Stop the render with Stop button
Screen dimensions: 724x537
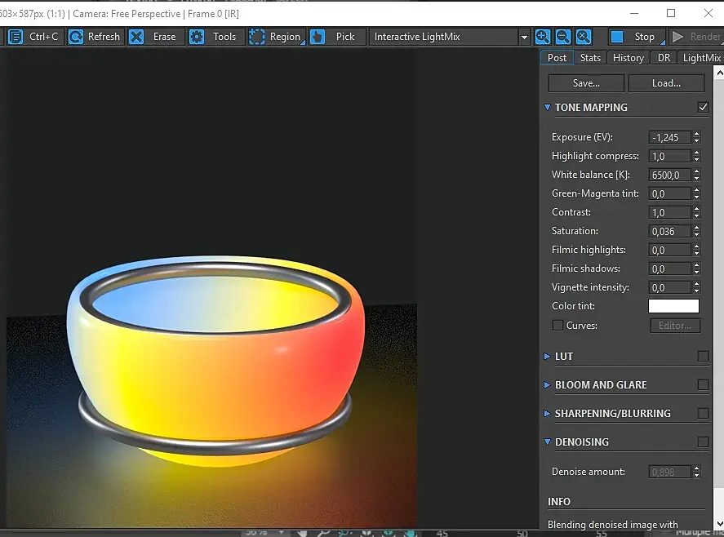pyautogui.click(x=635, y=37)
